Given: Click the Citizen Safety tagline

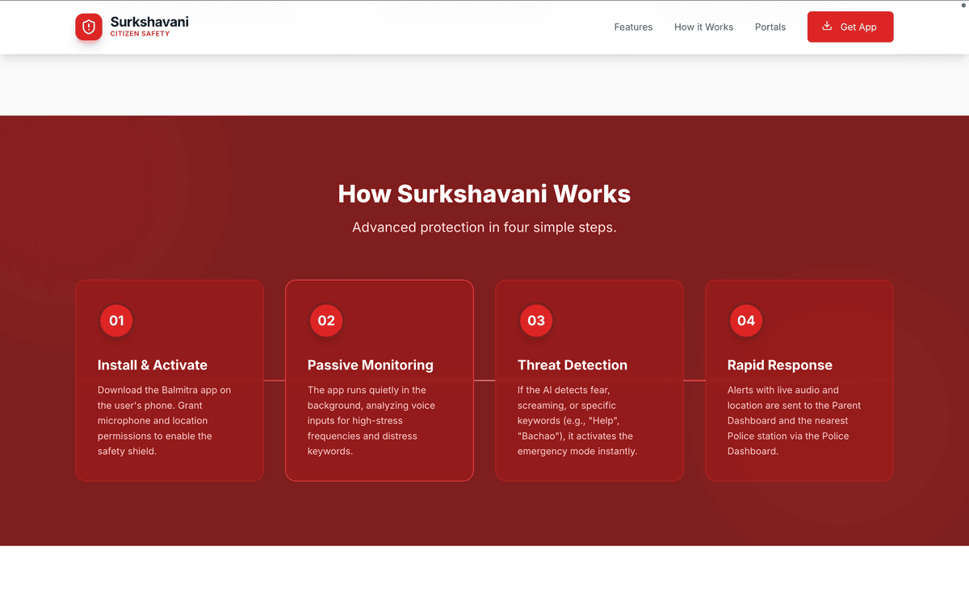Looking at the screenshot, I should [140, 35].
